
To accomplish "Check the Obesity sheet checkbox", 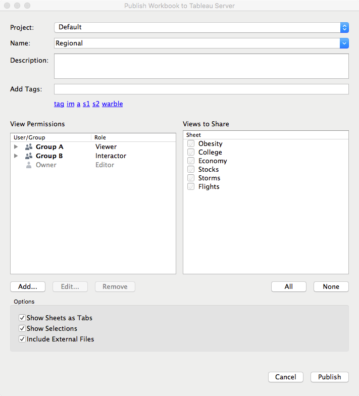I will coord(191,144).
